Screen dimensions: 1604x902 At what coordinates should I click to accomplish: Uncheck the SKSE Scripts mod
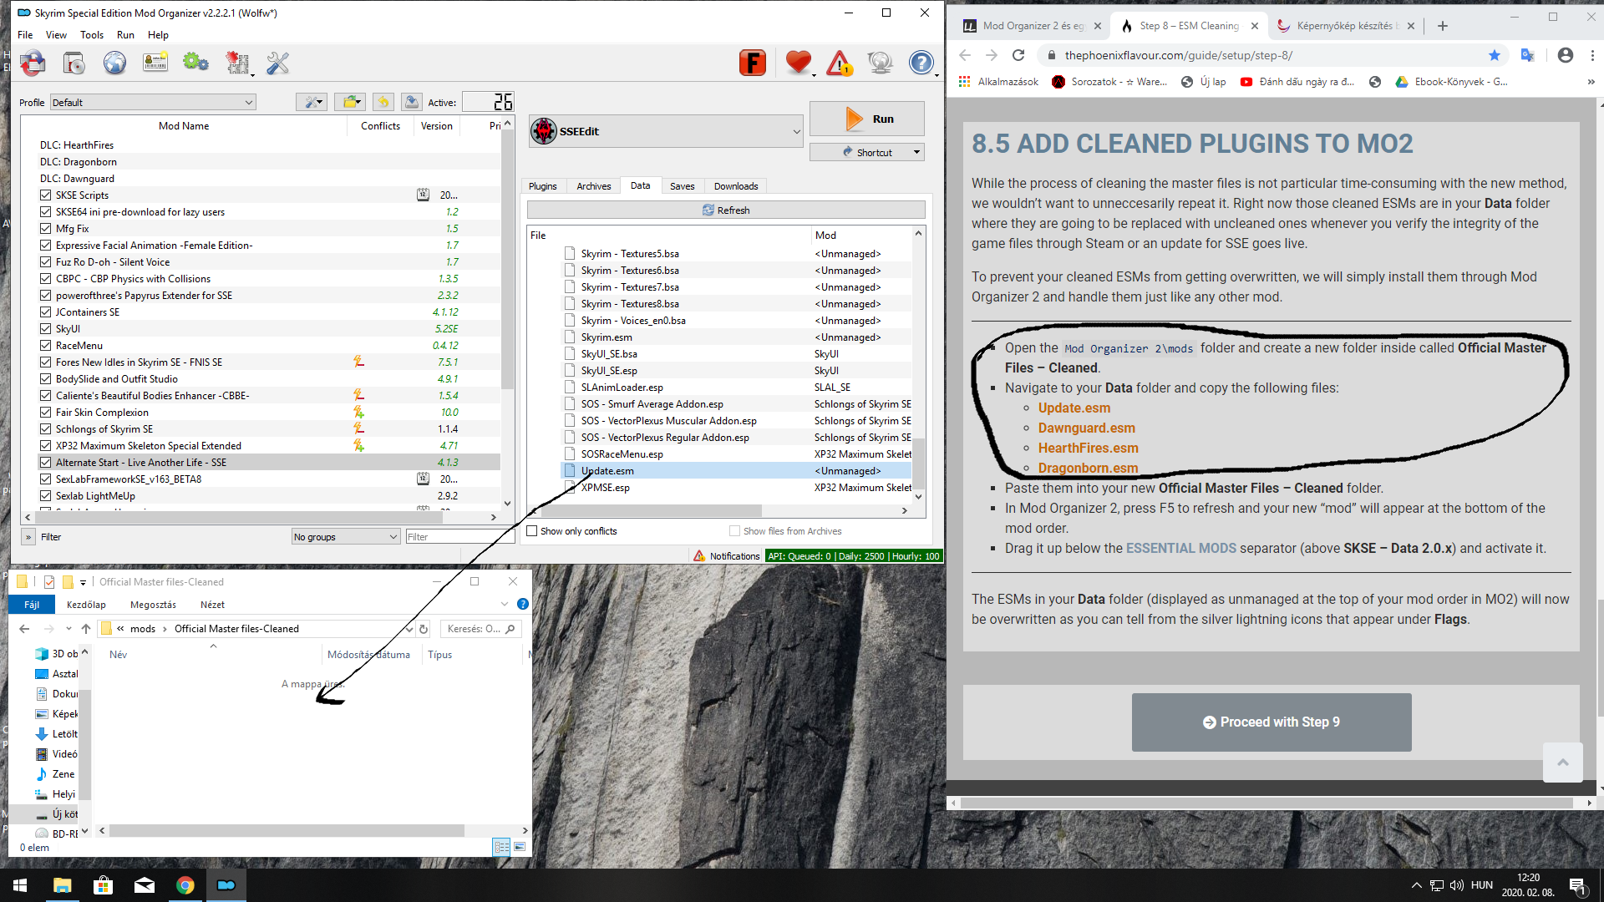click(x=46, y=195)
